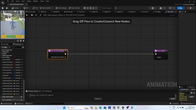
Task: Toggle visibility eye for LeftHandClimbRot rotator variable
Action: pos(22,86)
